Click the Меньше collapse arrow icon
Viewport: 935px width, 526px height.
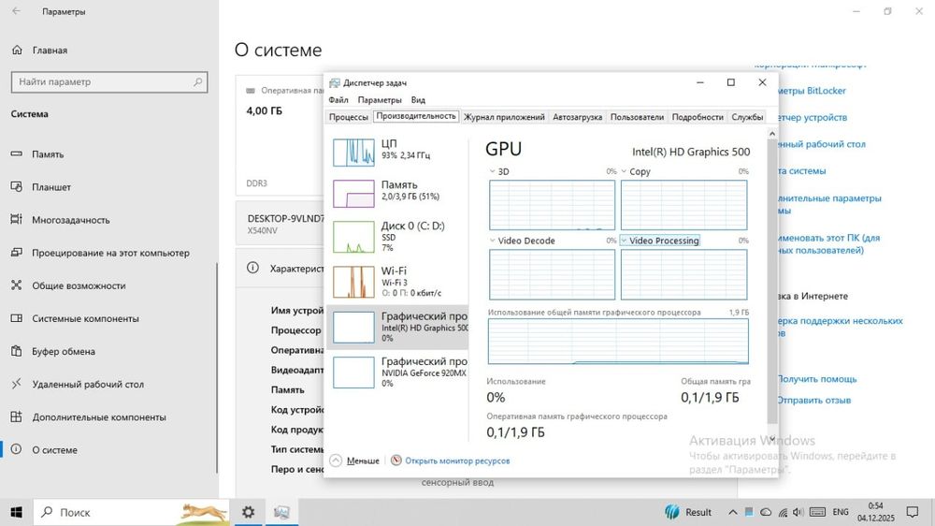336,460
